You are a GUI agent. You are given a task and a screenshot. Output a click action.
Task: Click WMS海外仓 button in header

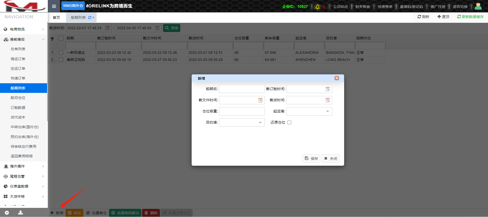[73, 6]
